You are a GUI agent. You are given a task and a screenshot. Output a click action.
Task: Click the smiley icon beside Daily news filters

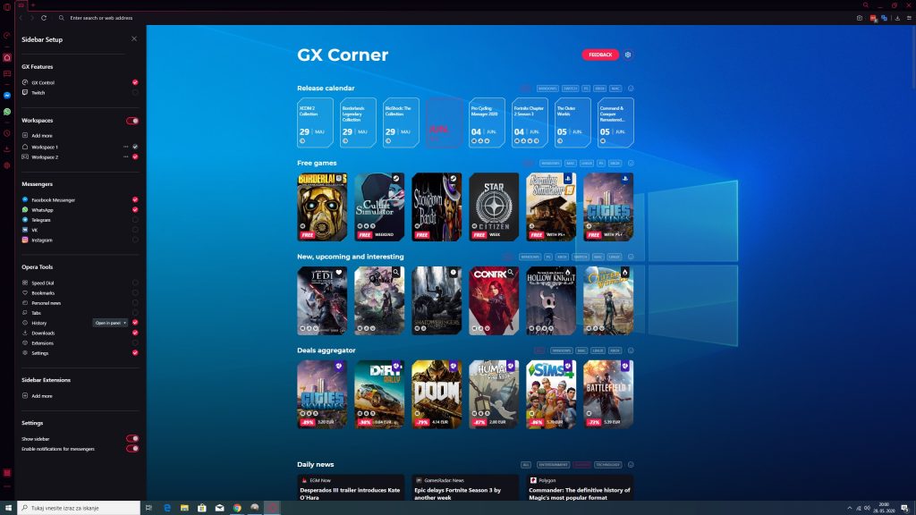631,465
